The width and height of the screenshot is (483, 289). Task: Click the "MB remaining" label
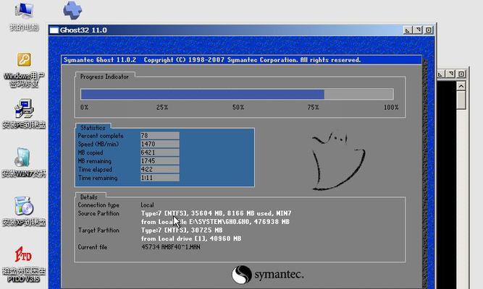tap(94, 161)
